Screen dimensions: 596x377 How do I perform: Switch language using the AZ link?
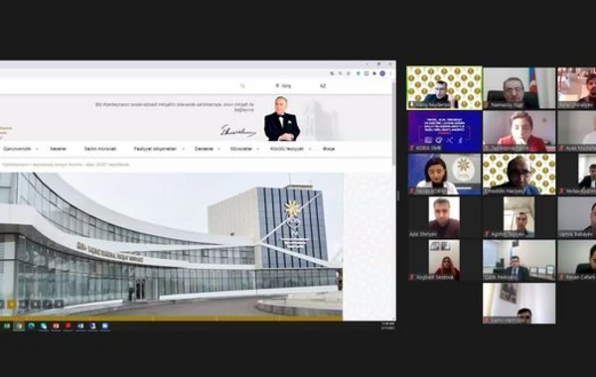pyautogui.click(x=323, y=85)
